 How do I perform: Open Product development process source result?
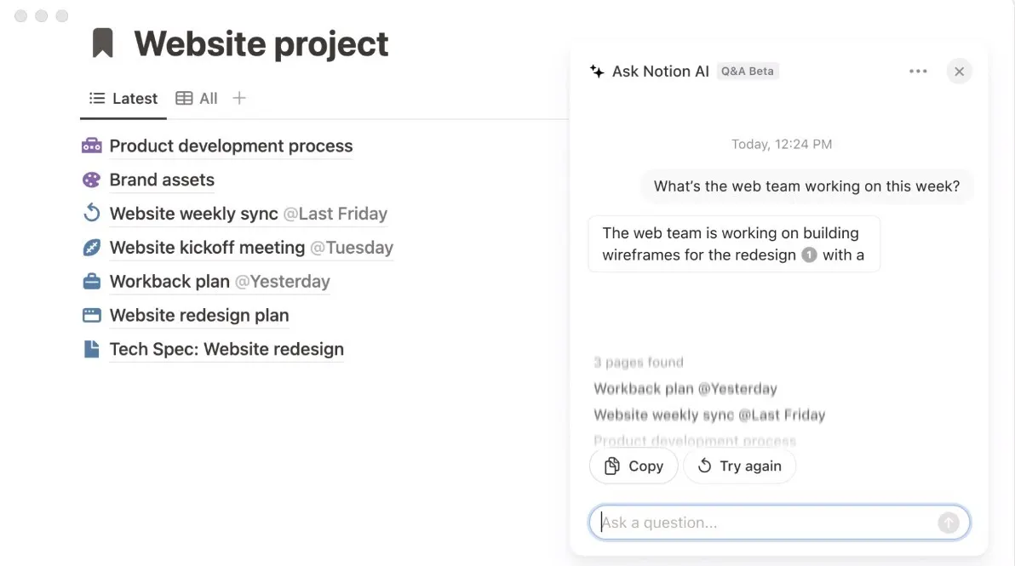pyautogui.click(x=695, y=441)
